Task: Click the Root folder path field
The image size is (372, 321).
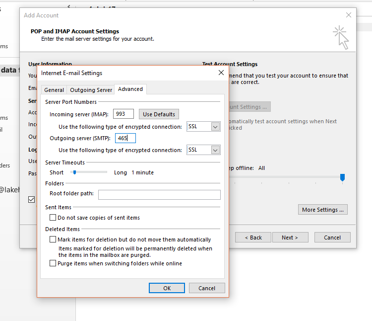Action: tap(159, 195)
